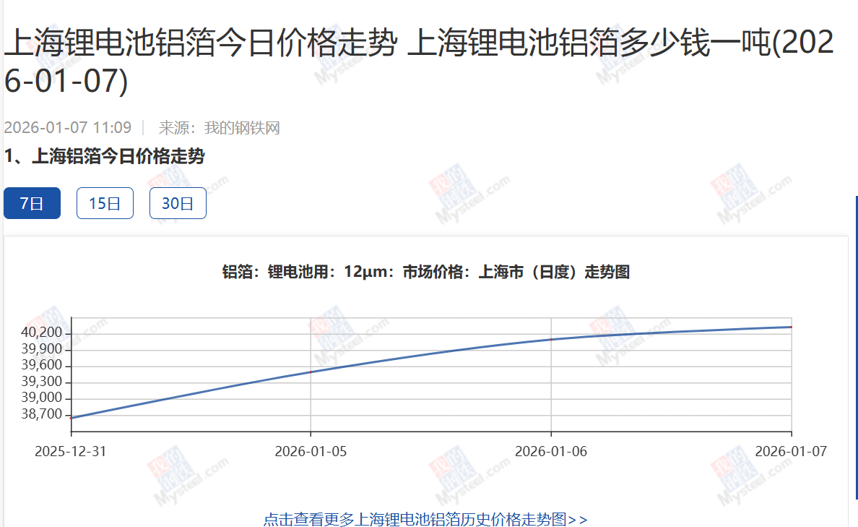This screenshot has height=527, width=858.
Task: Click the 2026-01-06 data point on the line
Action: [551, 340]
